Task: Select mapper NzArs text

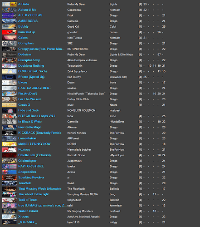Action: 113,105
